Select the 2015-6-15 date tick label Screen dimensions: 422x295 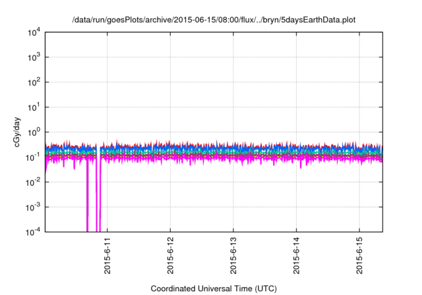359,255
